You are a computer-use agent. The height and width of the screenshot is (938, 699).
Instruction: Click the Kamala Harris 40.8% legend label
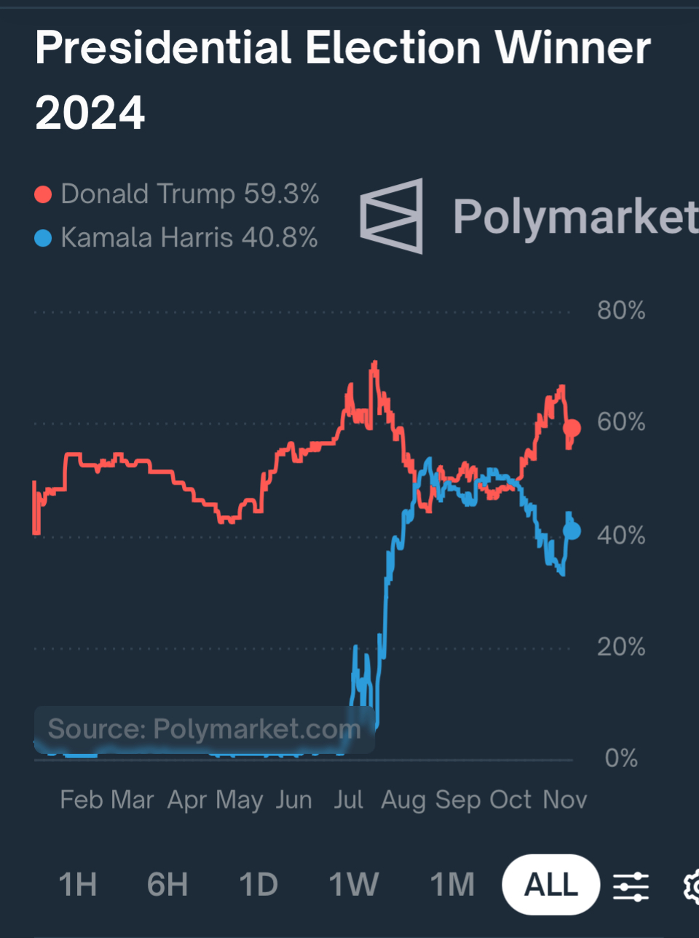pos(189,238)
